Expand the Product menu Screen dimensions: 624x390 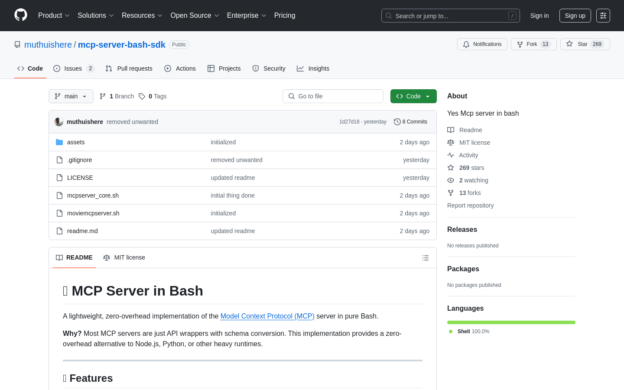pyautogui.click(x=54, y=15)
